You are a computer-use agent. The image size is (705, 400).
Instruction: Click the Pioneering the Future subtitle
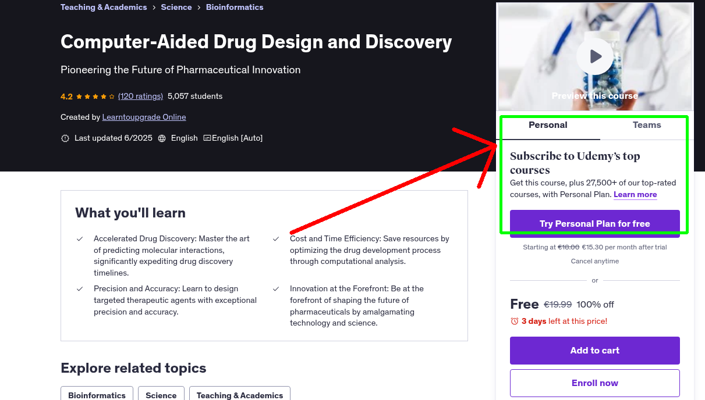point(180,70)
